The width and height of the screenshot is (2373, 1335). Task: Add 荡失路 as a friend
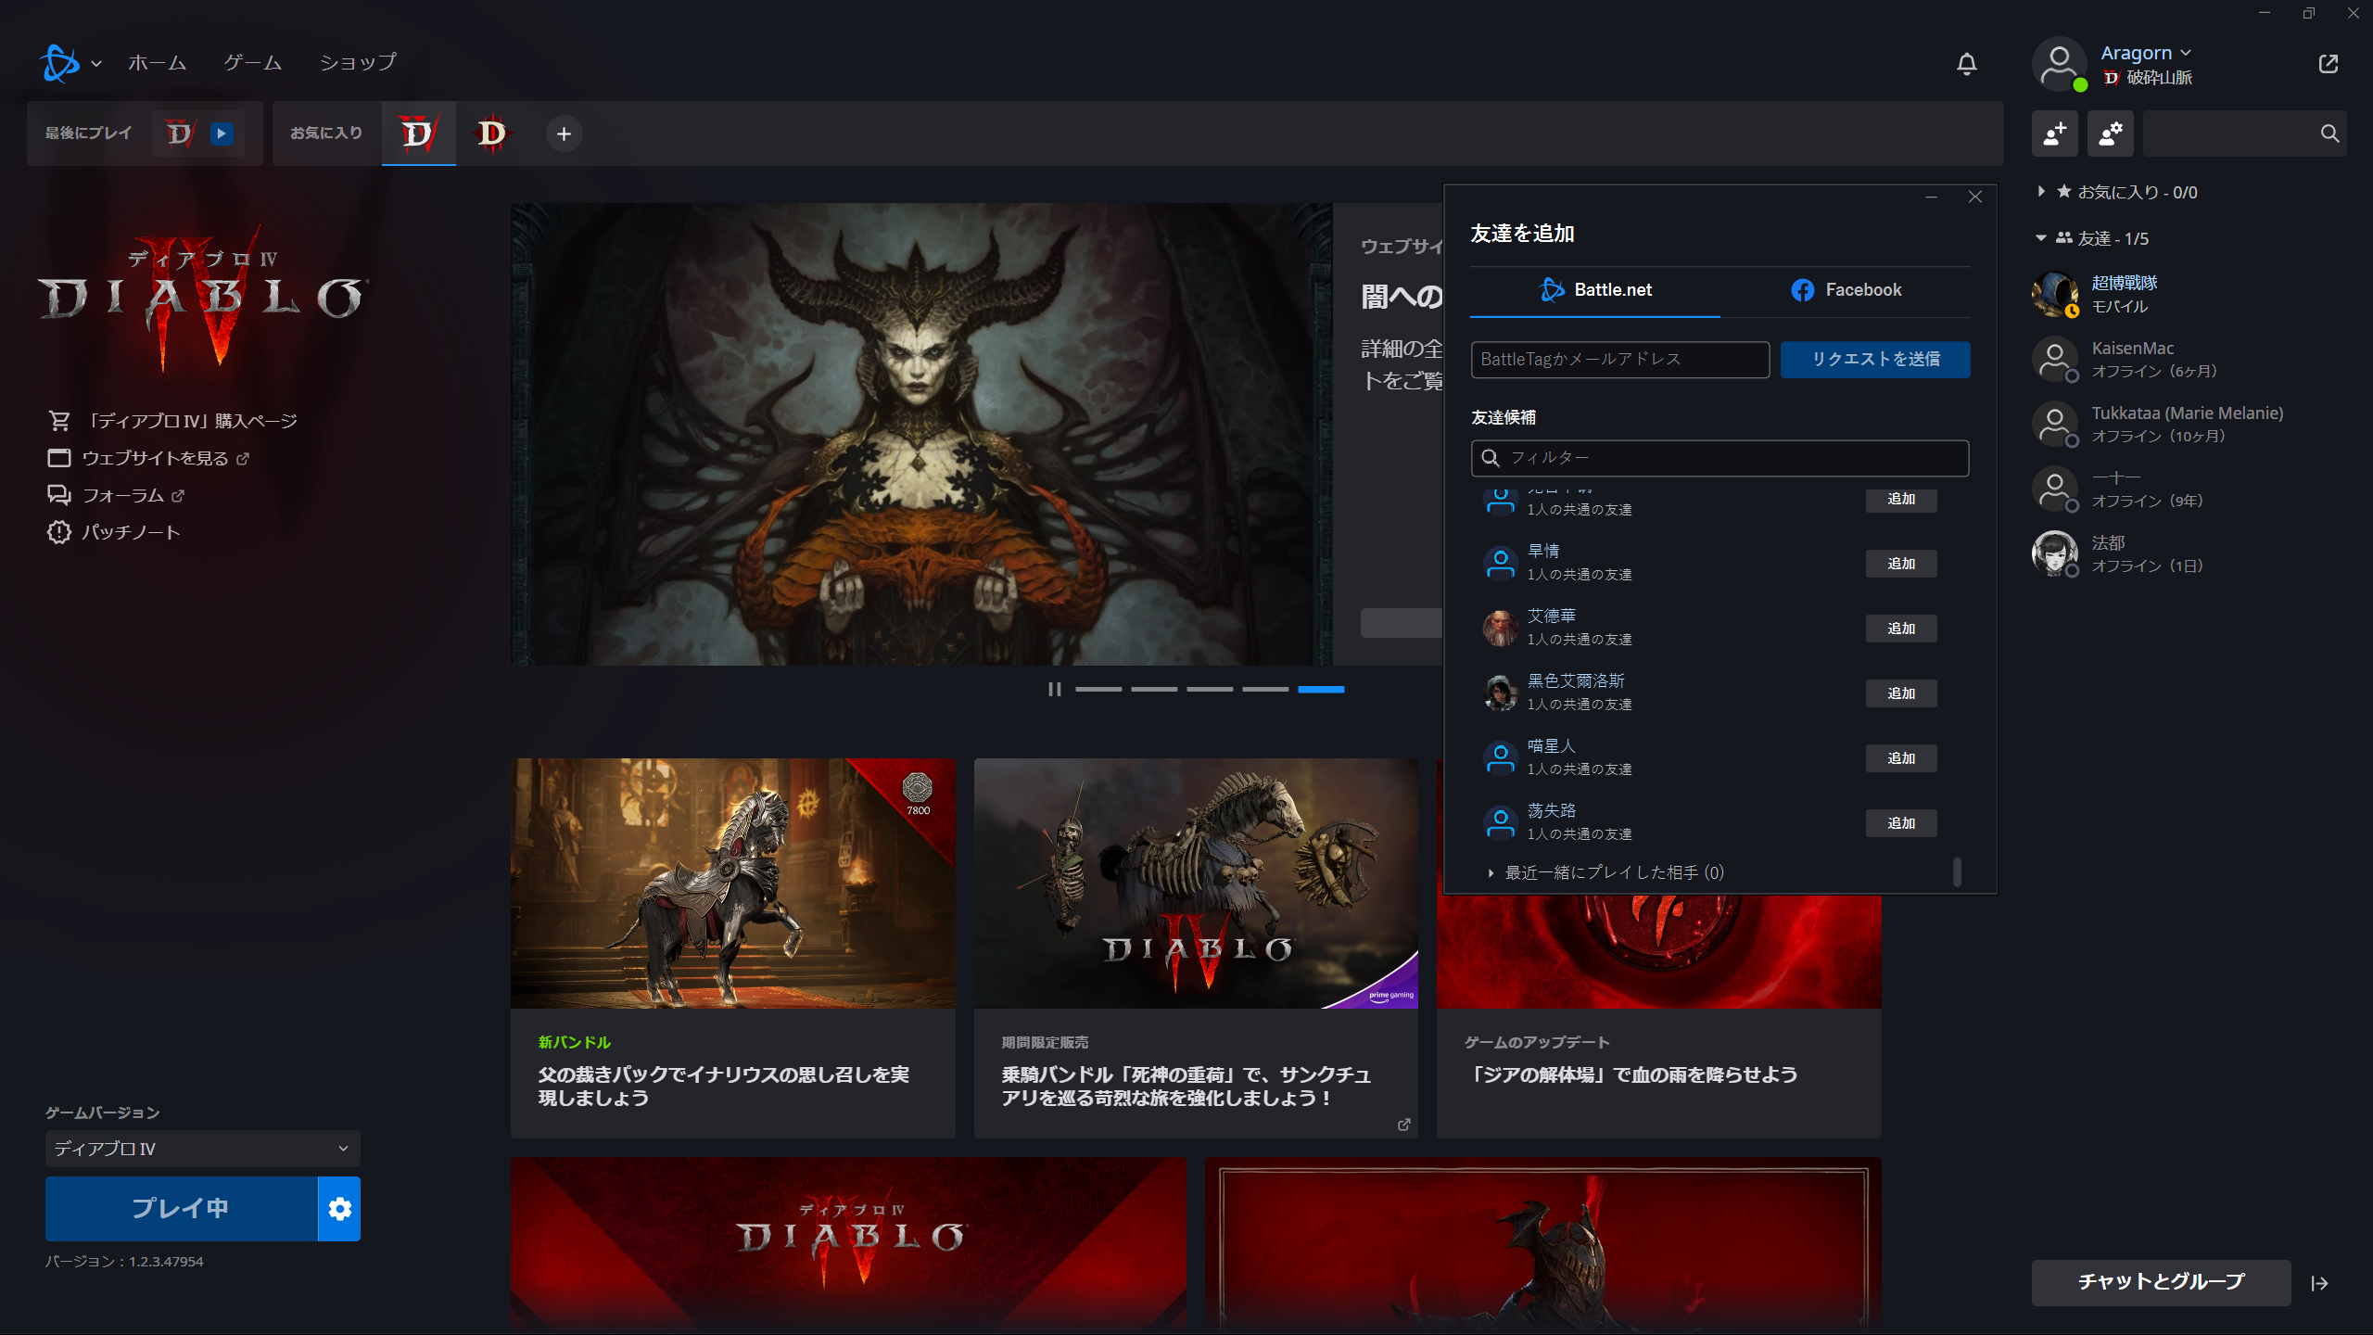coord(1901,823)
